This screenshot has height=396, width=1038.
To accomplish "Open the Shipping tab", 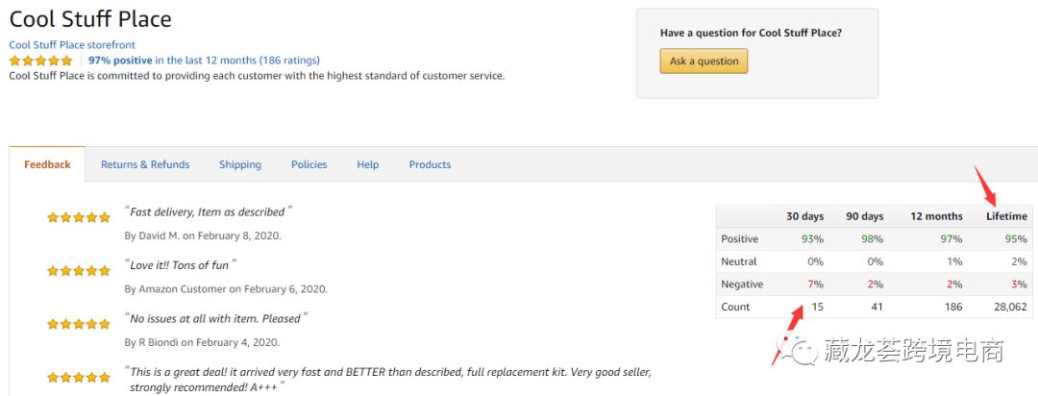I will click(240, 164).
